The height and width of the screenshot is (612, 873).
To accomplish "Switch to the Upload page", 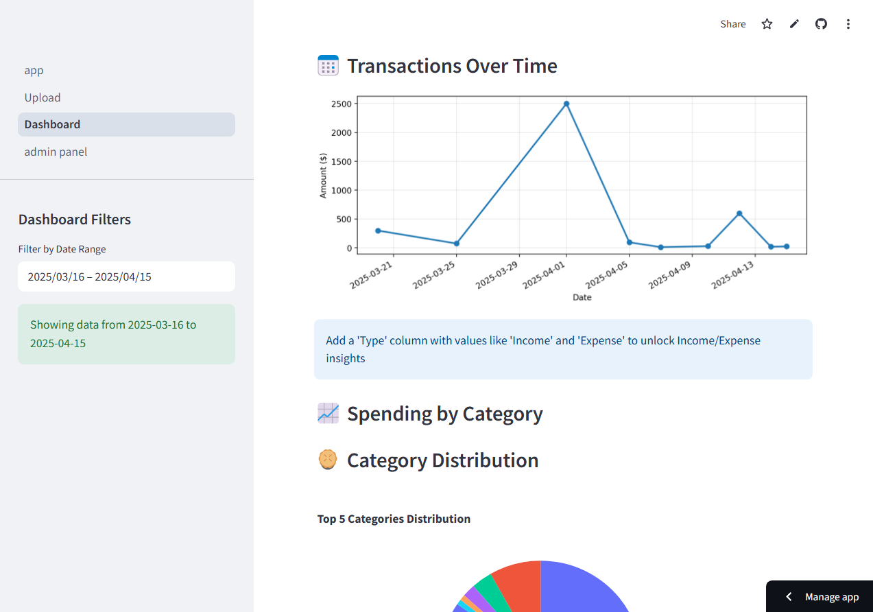I will pos(43,97).
